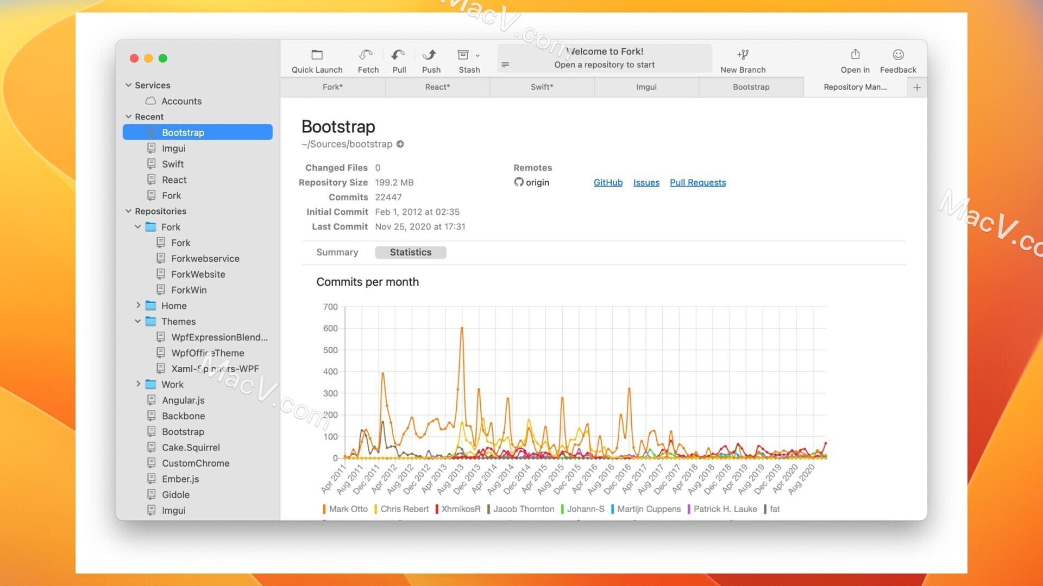
Task: Reveal path with arrow next to ~/Sources/bootstrap
Action: [x=400, y=144]
